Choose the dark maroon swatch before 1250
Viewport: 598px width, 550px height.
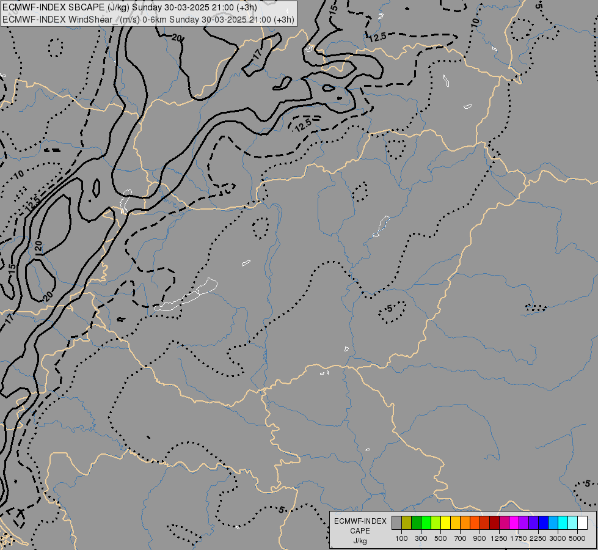click(x=494, y=522)
